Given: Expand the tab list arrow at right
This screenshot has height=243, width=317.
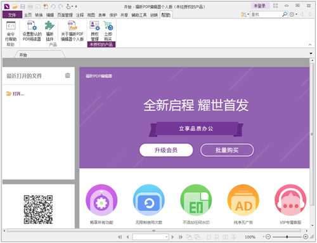Looking at the screenshot, I should [x=311, y=53].
